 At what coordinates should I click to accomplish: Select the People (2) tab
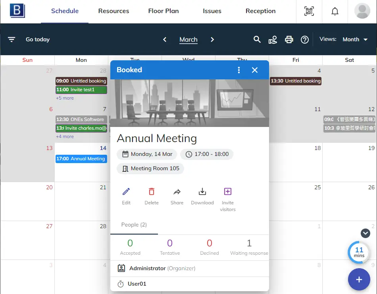(x=134, y=225)
